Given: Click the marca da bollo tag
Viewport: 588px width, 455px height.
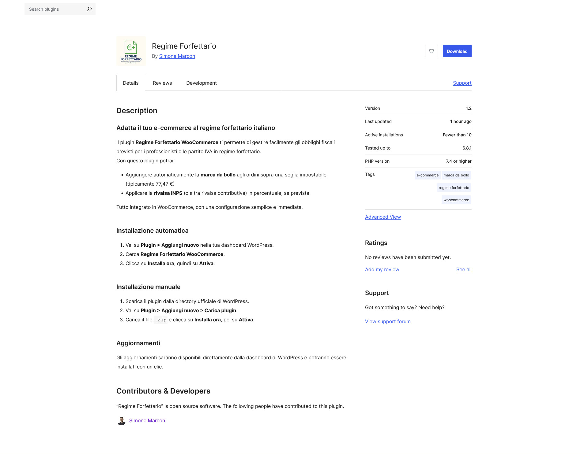Looking at the screenshot, I should 456,175.
